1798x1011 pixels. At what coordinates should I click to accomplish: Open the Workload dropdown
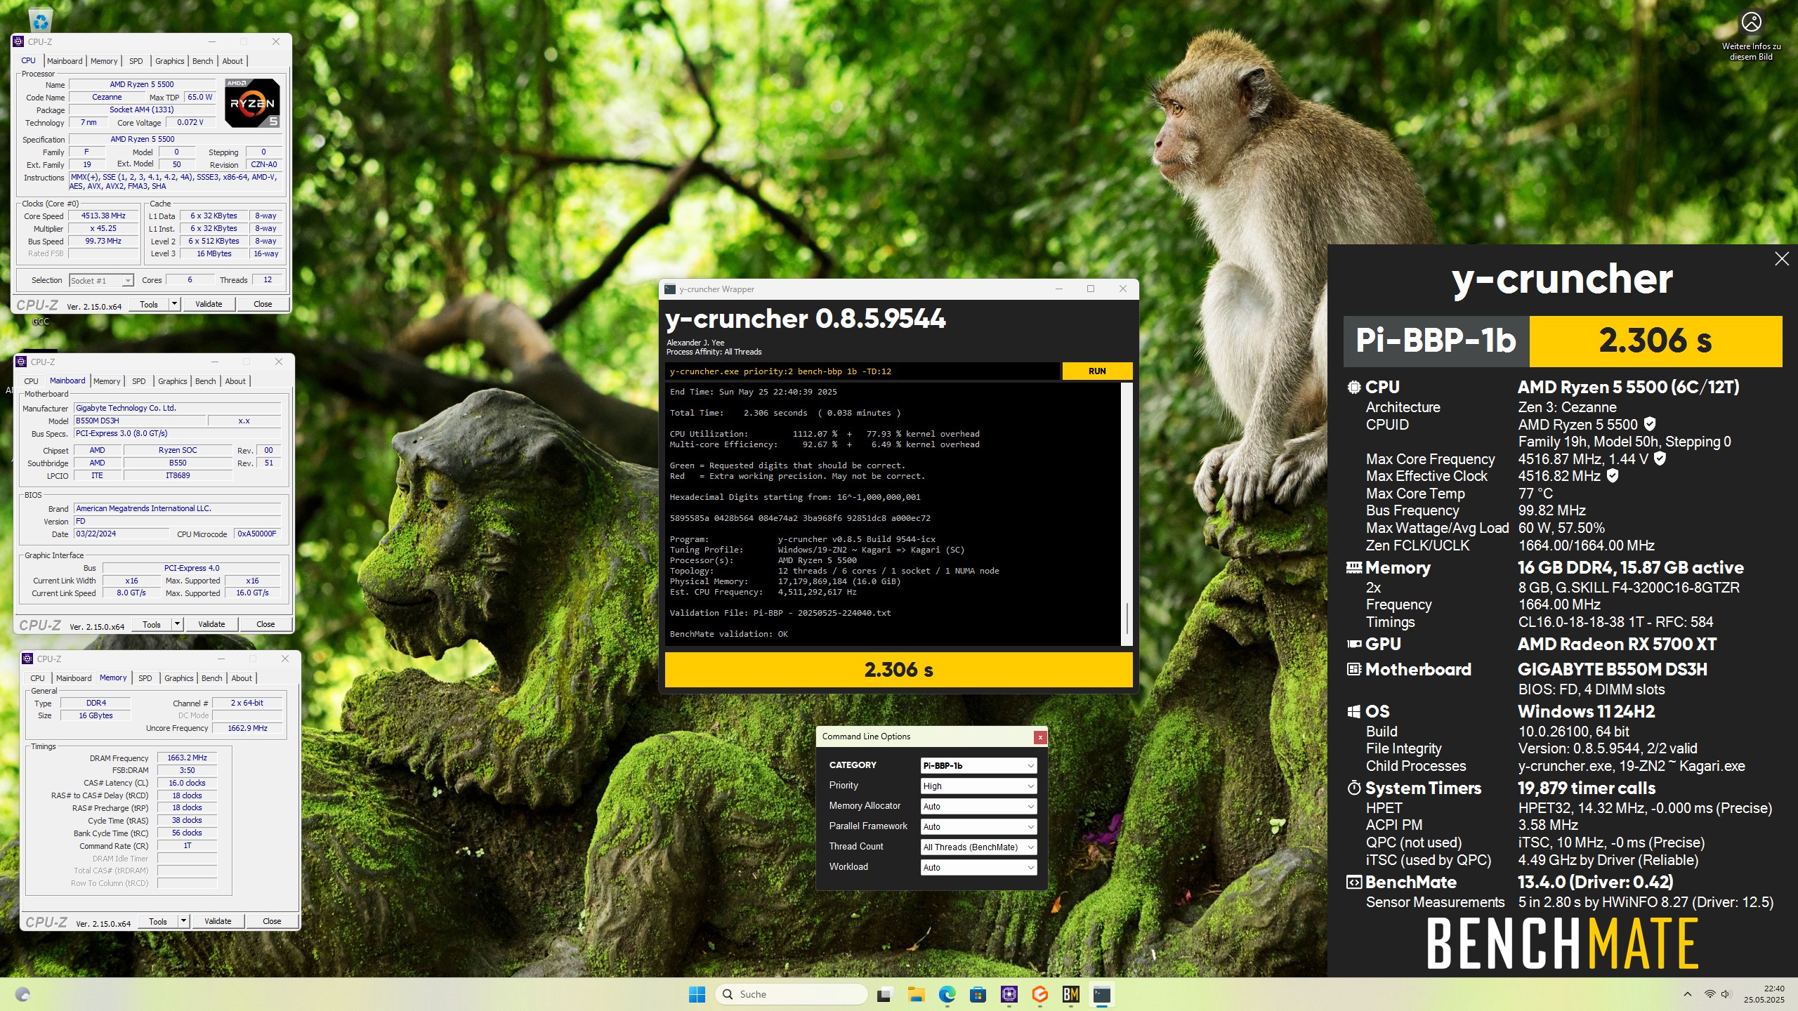(x=978, y=868)
